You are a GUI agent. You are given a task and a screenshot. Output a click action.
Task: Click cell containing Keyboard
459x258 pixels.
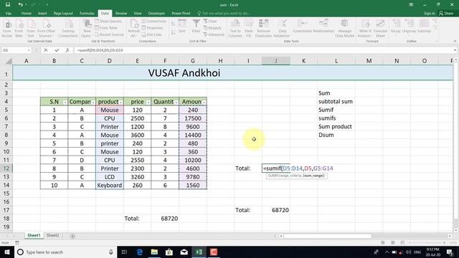(110, 185)
